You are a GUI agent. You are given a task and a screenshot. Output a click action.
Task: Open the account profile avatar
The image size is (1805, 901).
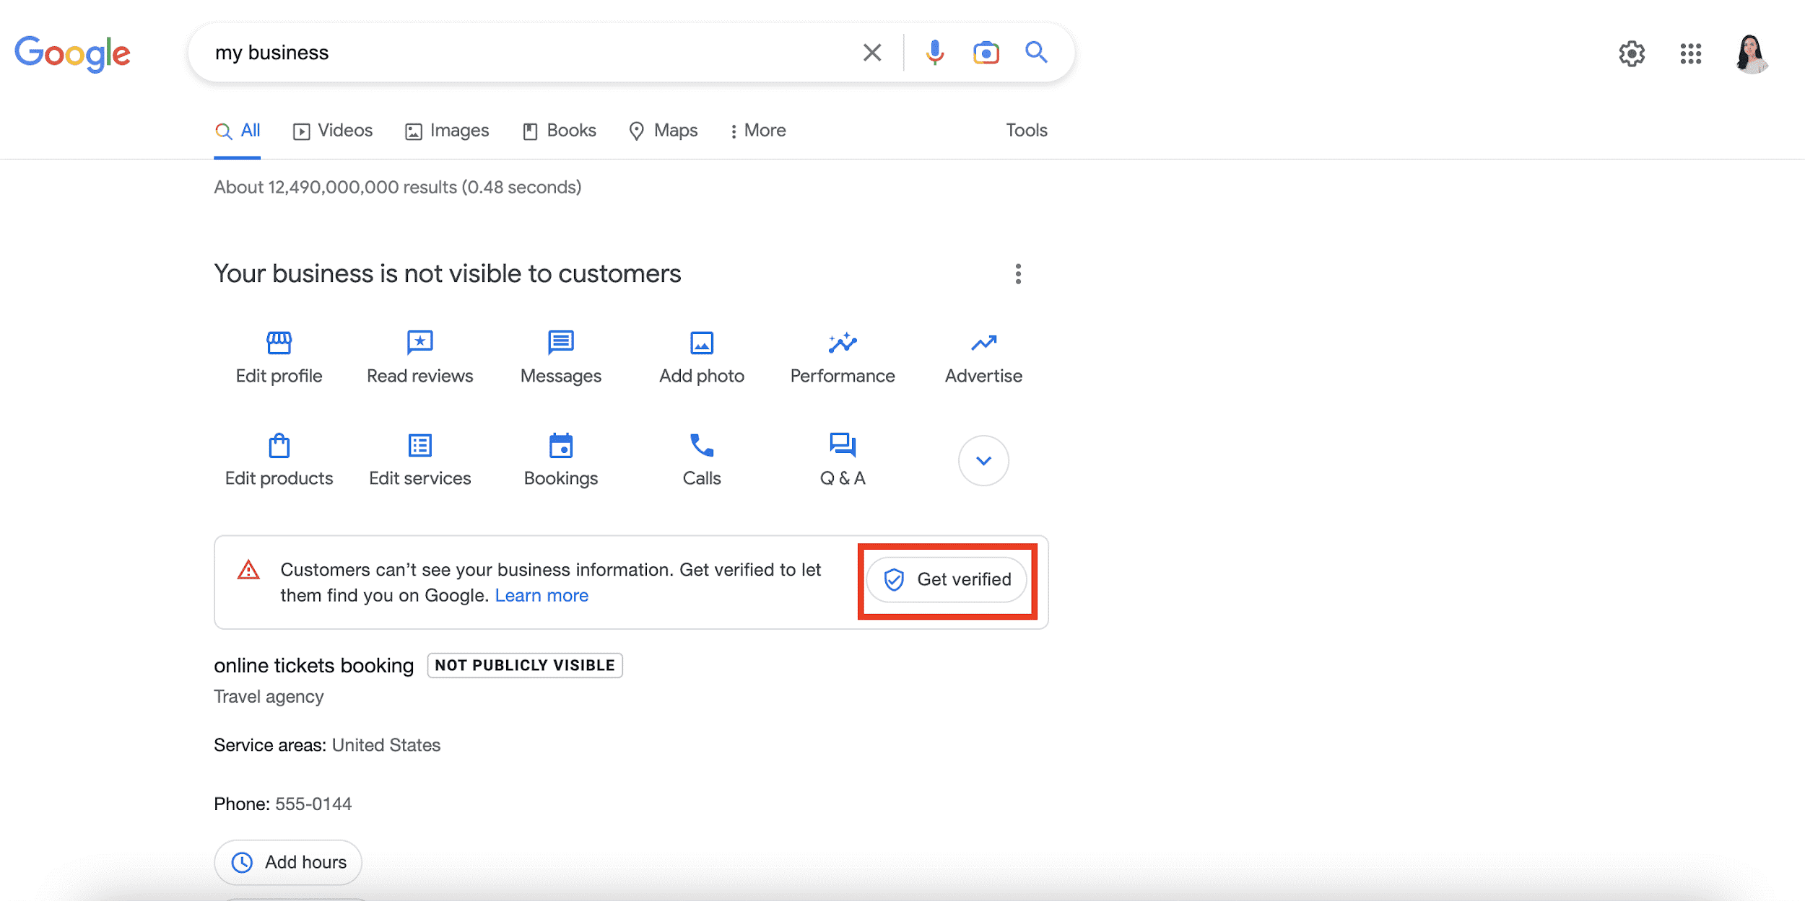(x=1752, y=53)
